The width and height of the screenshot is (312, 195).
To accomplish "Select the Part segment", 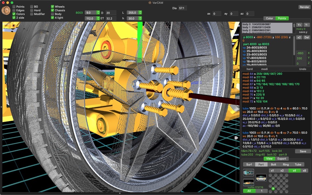I will (261, 164).
